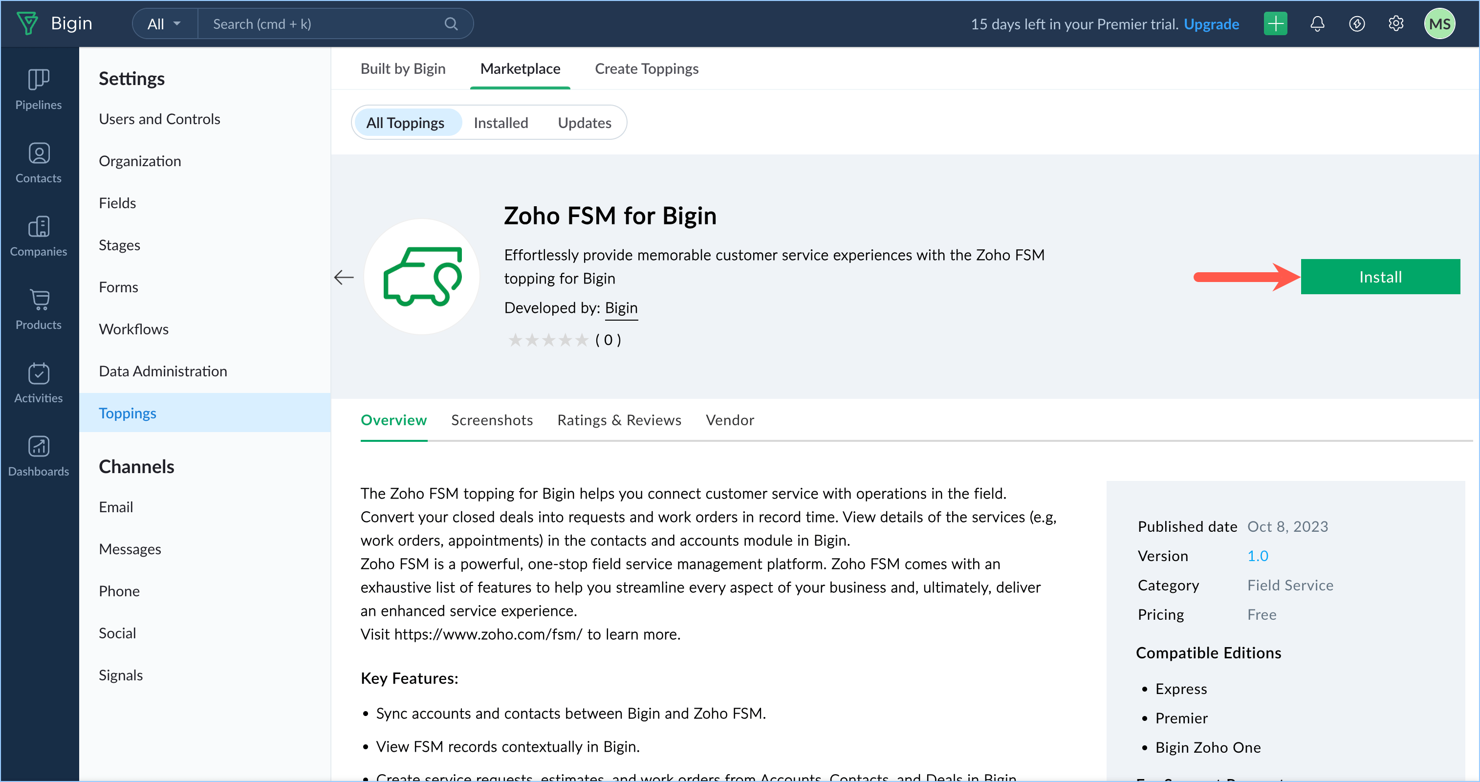Image resolution: width=1480 pixels, height=782 pixels.
Task: Open Dashboards in the sidebar
Action: coord(39,456)
